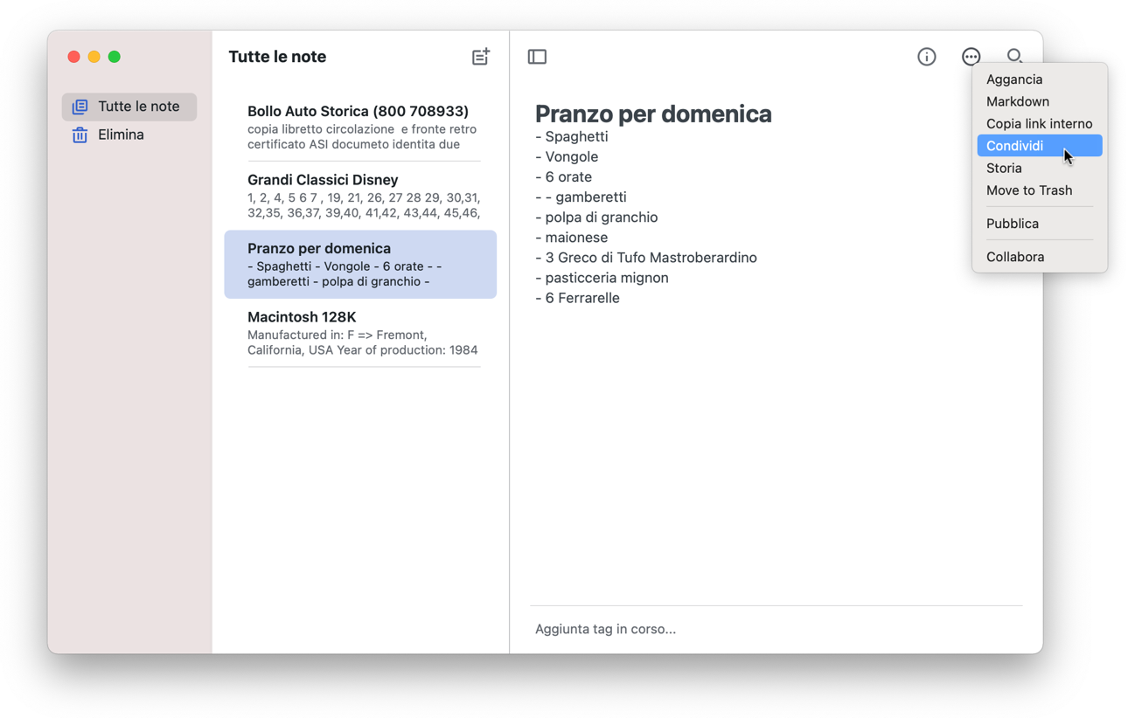Click the notes stack icon beside Tutte le note
1135x718 pixels.
(x=79, y=106)
